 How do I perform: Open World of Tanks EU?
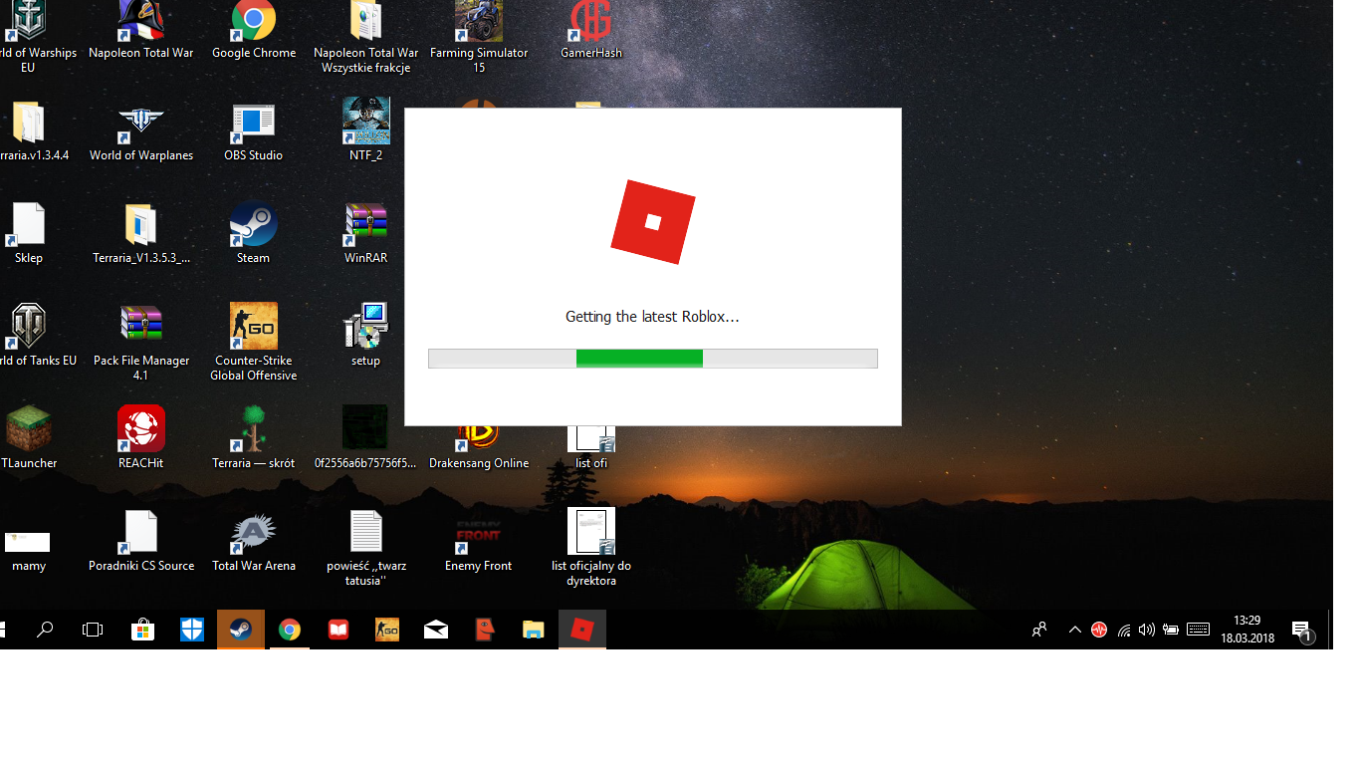(30, 337)
